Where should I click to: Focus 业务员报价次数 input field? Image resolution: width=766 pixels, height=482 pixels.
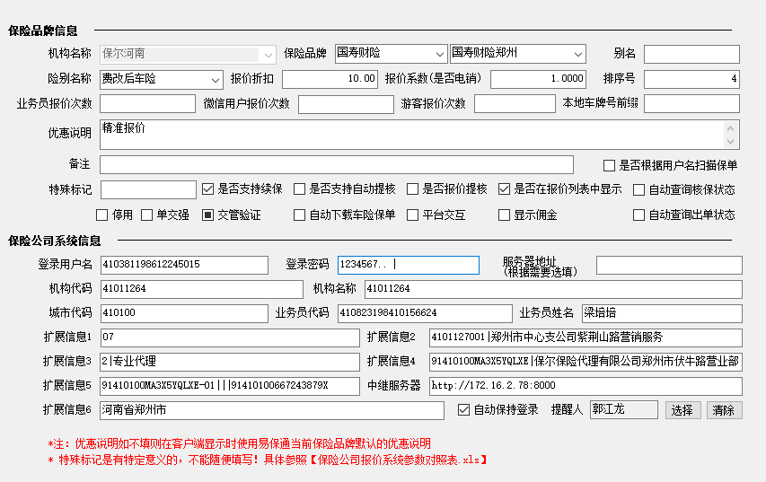[x=147, y=104]
